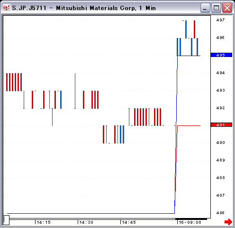
Task: Select the red 491 price marker
Action: (x=221, y=125)
